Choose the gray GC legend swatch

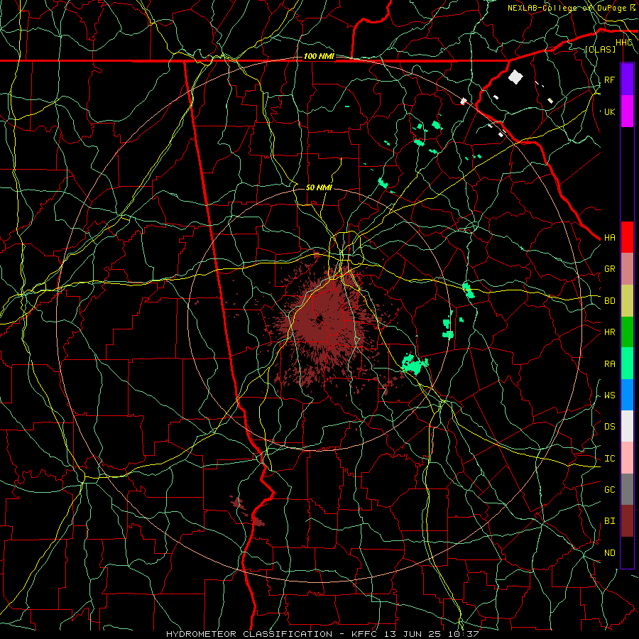coord(627,489)
